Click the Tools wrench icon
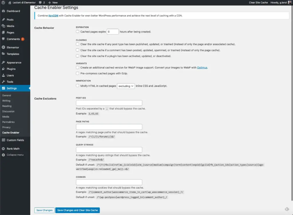Screen dimensions: 293x215 3,82
